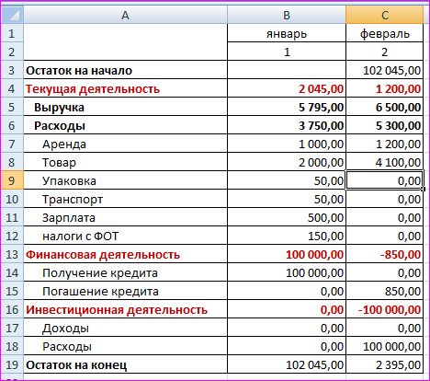
Task: Click the value 102 045,00 in row 3
Action: click(x=385, y=70)
